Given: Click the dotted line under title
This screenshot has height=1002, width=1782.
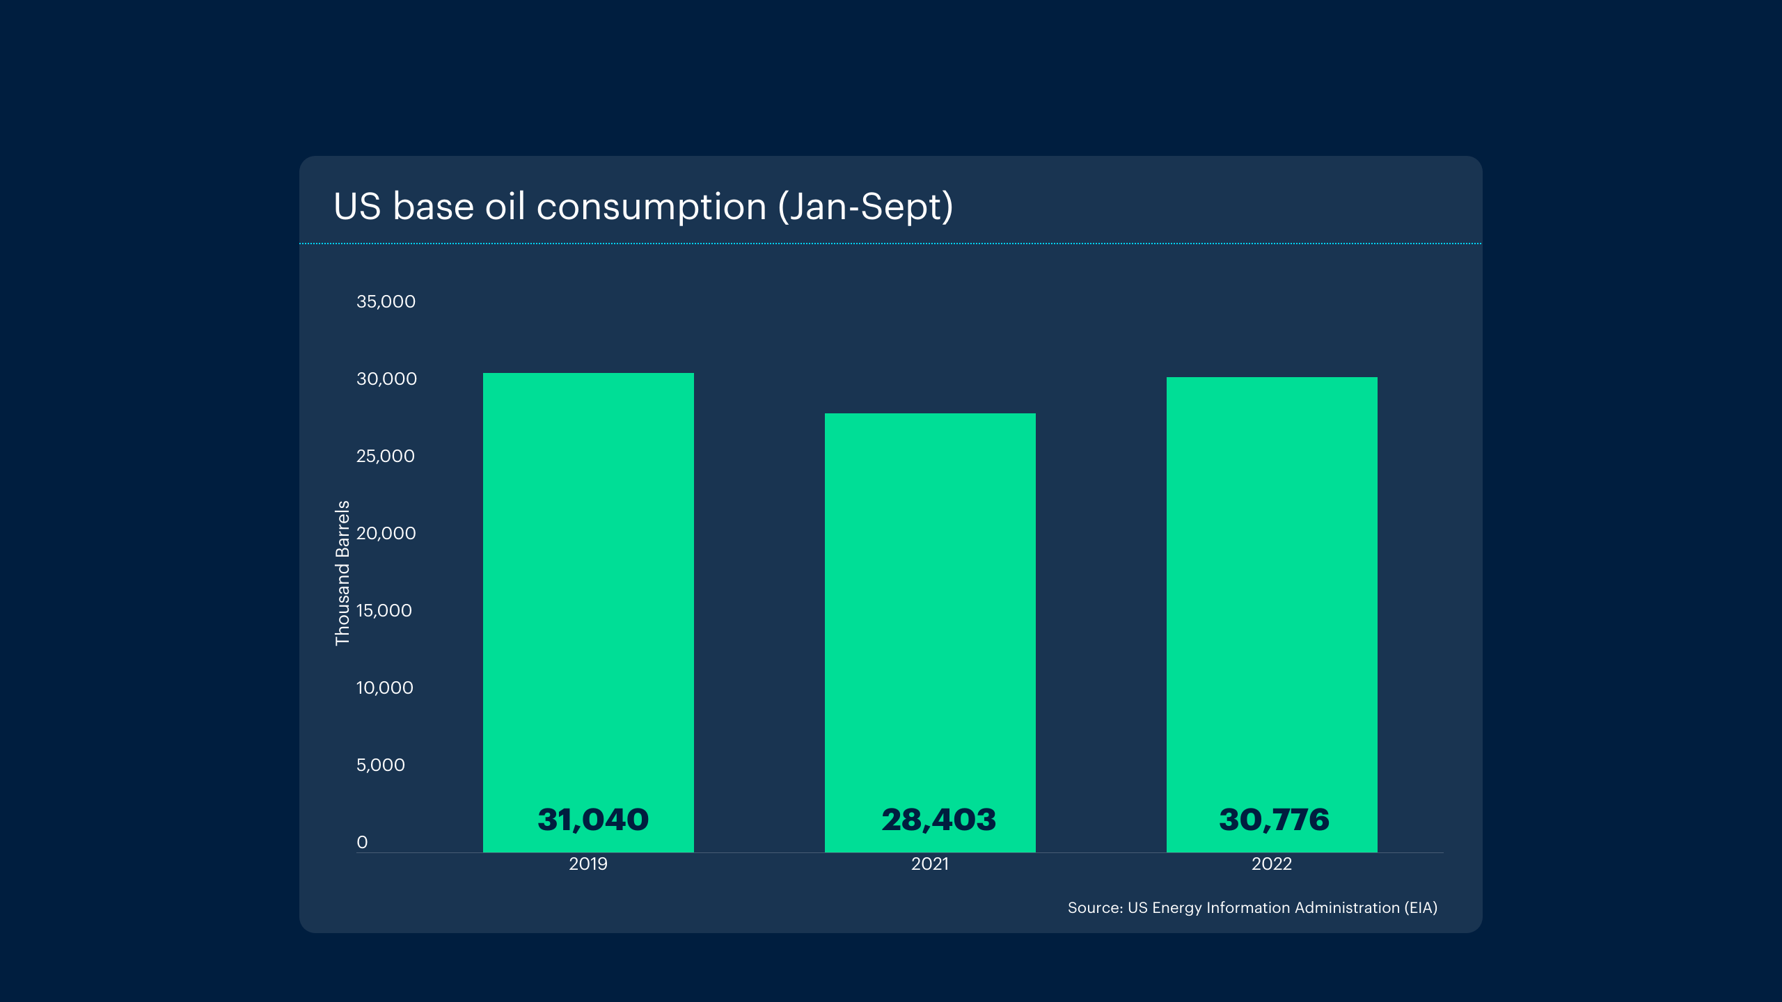Looking at the screenshot, I should pos(890,244).
